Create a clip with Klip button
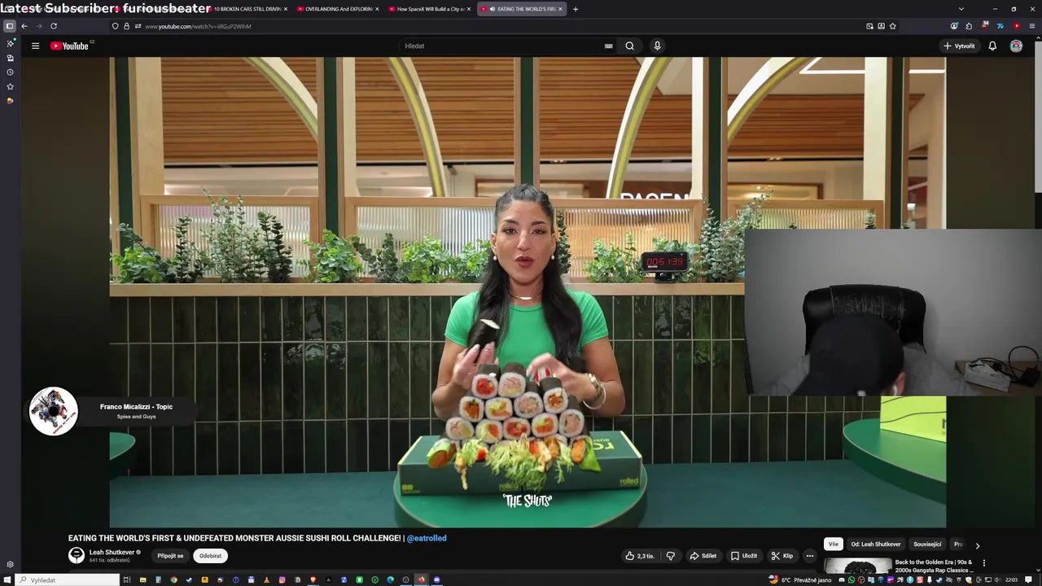Viewport: 1042px width, 586px height. point(781,556)
